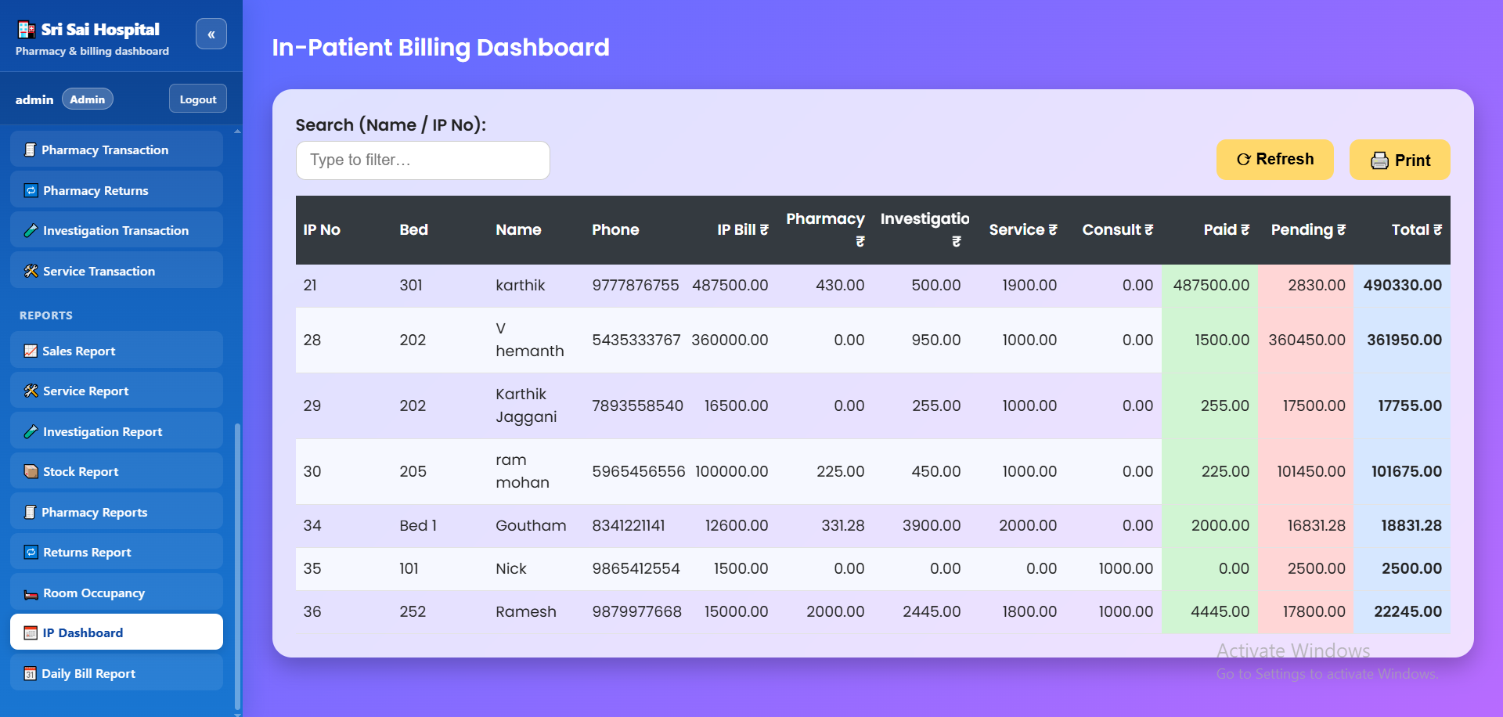This screenshot has width=1503, height=717.
Task: Open the Investigation Report
Action: [x=117, y=431]
